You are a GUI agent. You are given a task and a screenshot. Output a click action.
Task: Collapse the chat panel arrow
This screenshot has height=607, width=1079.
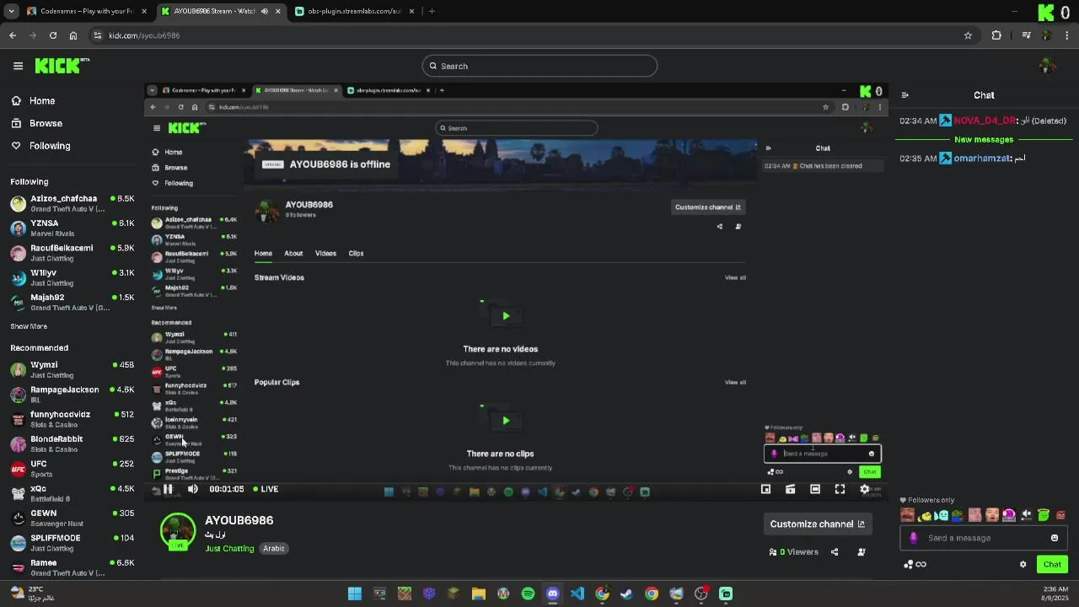tap(905, 95)
